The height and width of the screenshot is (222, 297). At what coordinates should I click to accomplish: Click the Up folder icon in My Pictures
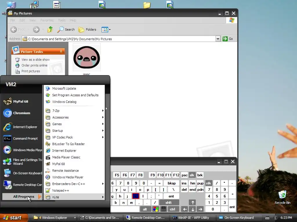tap(50, 29)
